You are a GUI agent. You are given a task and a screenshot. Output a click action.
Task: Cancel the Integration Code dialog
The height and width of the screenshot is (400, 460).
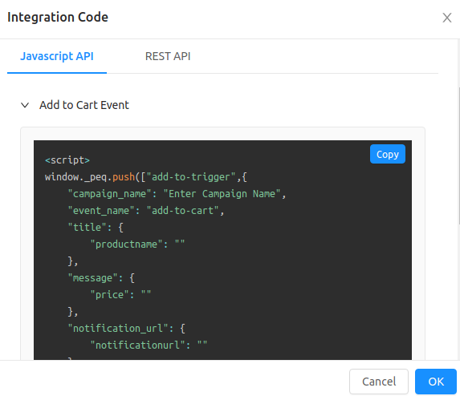click(x=379, y=382)
